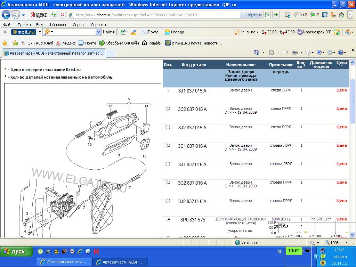The width and height of the screenshot is (356, 267).
Task: Open Почта from the Mail.ru toolbar
Action: [150, 32]
